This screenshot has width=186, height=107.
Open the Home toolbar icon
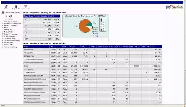pos(6,6)
